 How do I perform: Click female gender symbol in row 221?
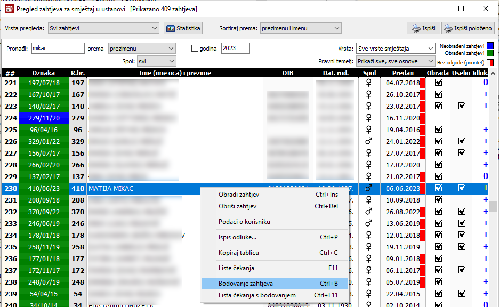click(x=368, y=83)
